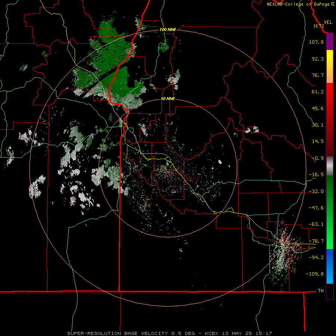The width and height of the screenshot is (336, 336).
Task: Pick the bright green segment near -78.7
Action: 330,240
